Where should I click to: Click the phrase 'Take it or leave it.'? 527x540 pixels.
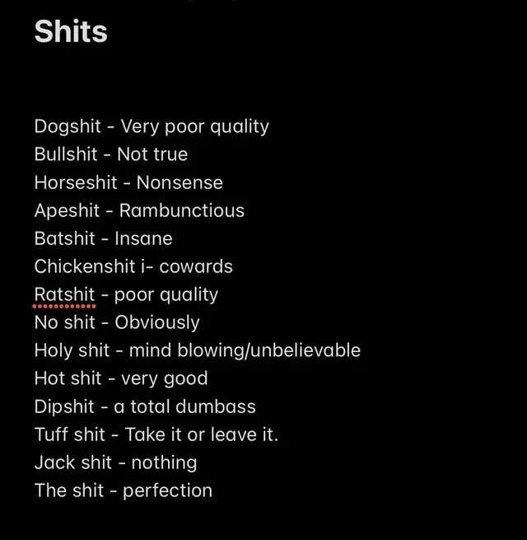click(202, 434)
